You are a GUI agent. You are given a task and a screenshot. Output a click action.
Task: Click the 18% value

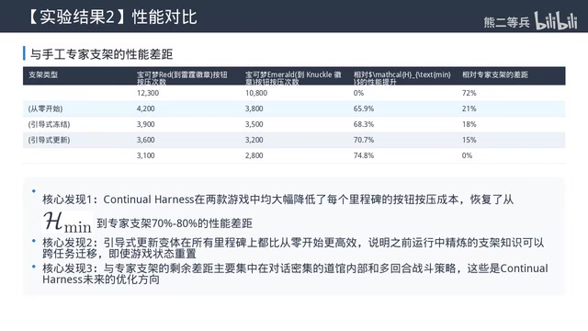pyautogui.click(x=469, y=124)
